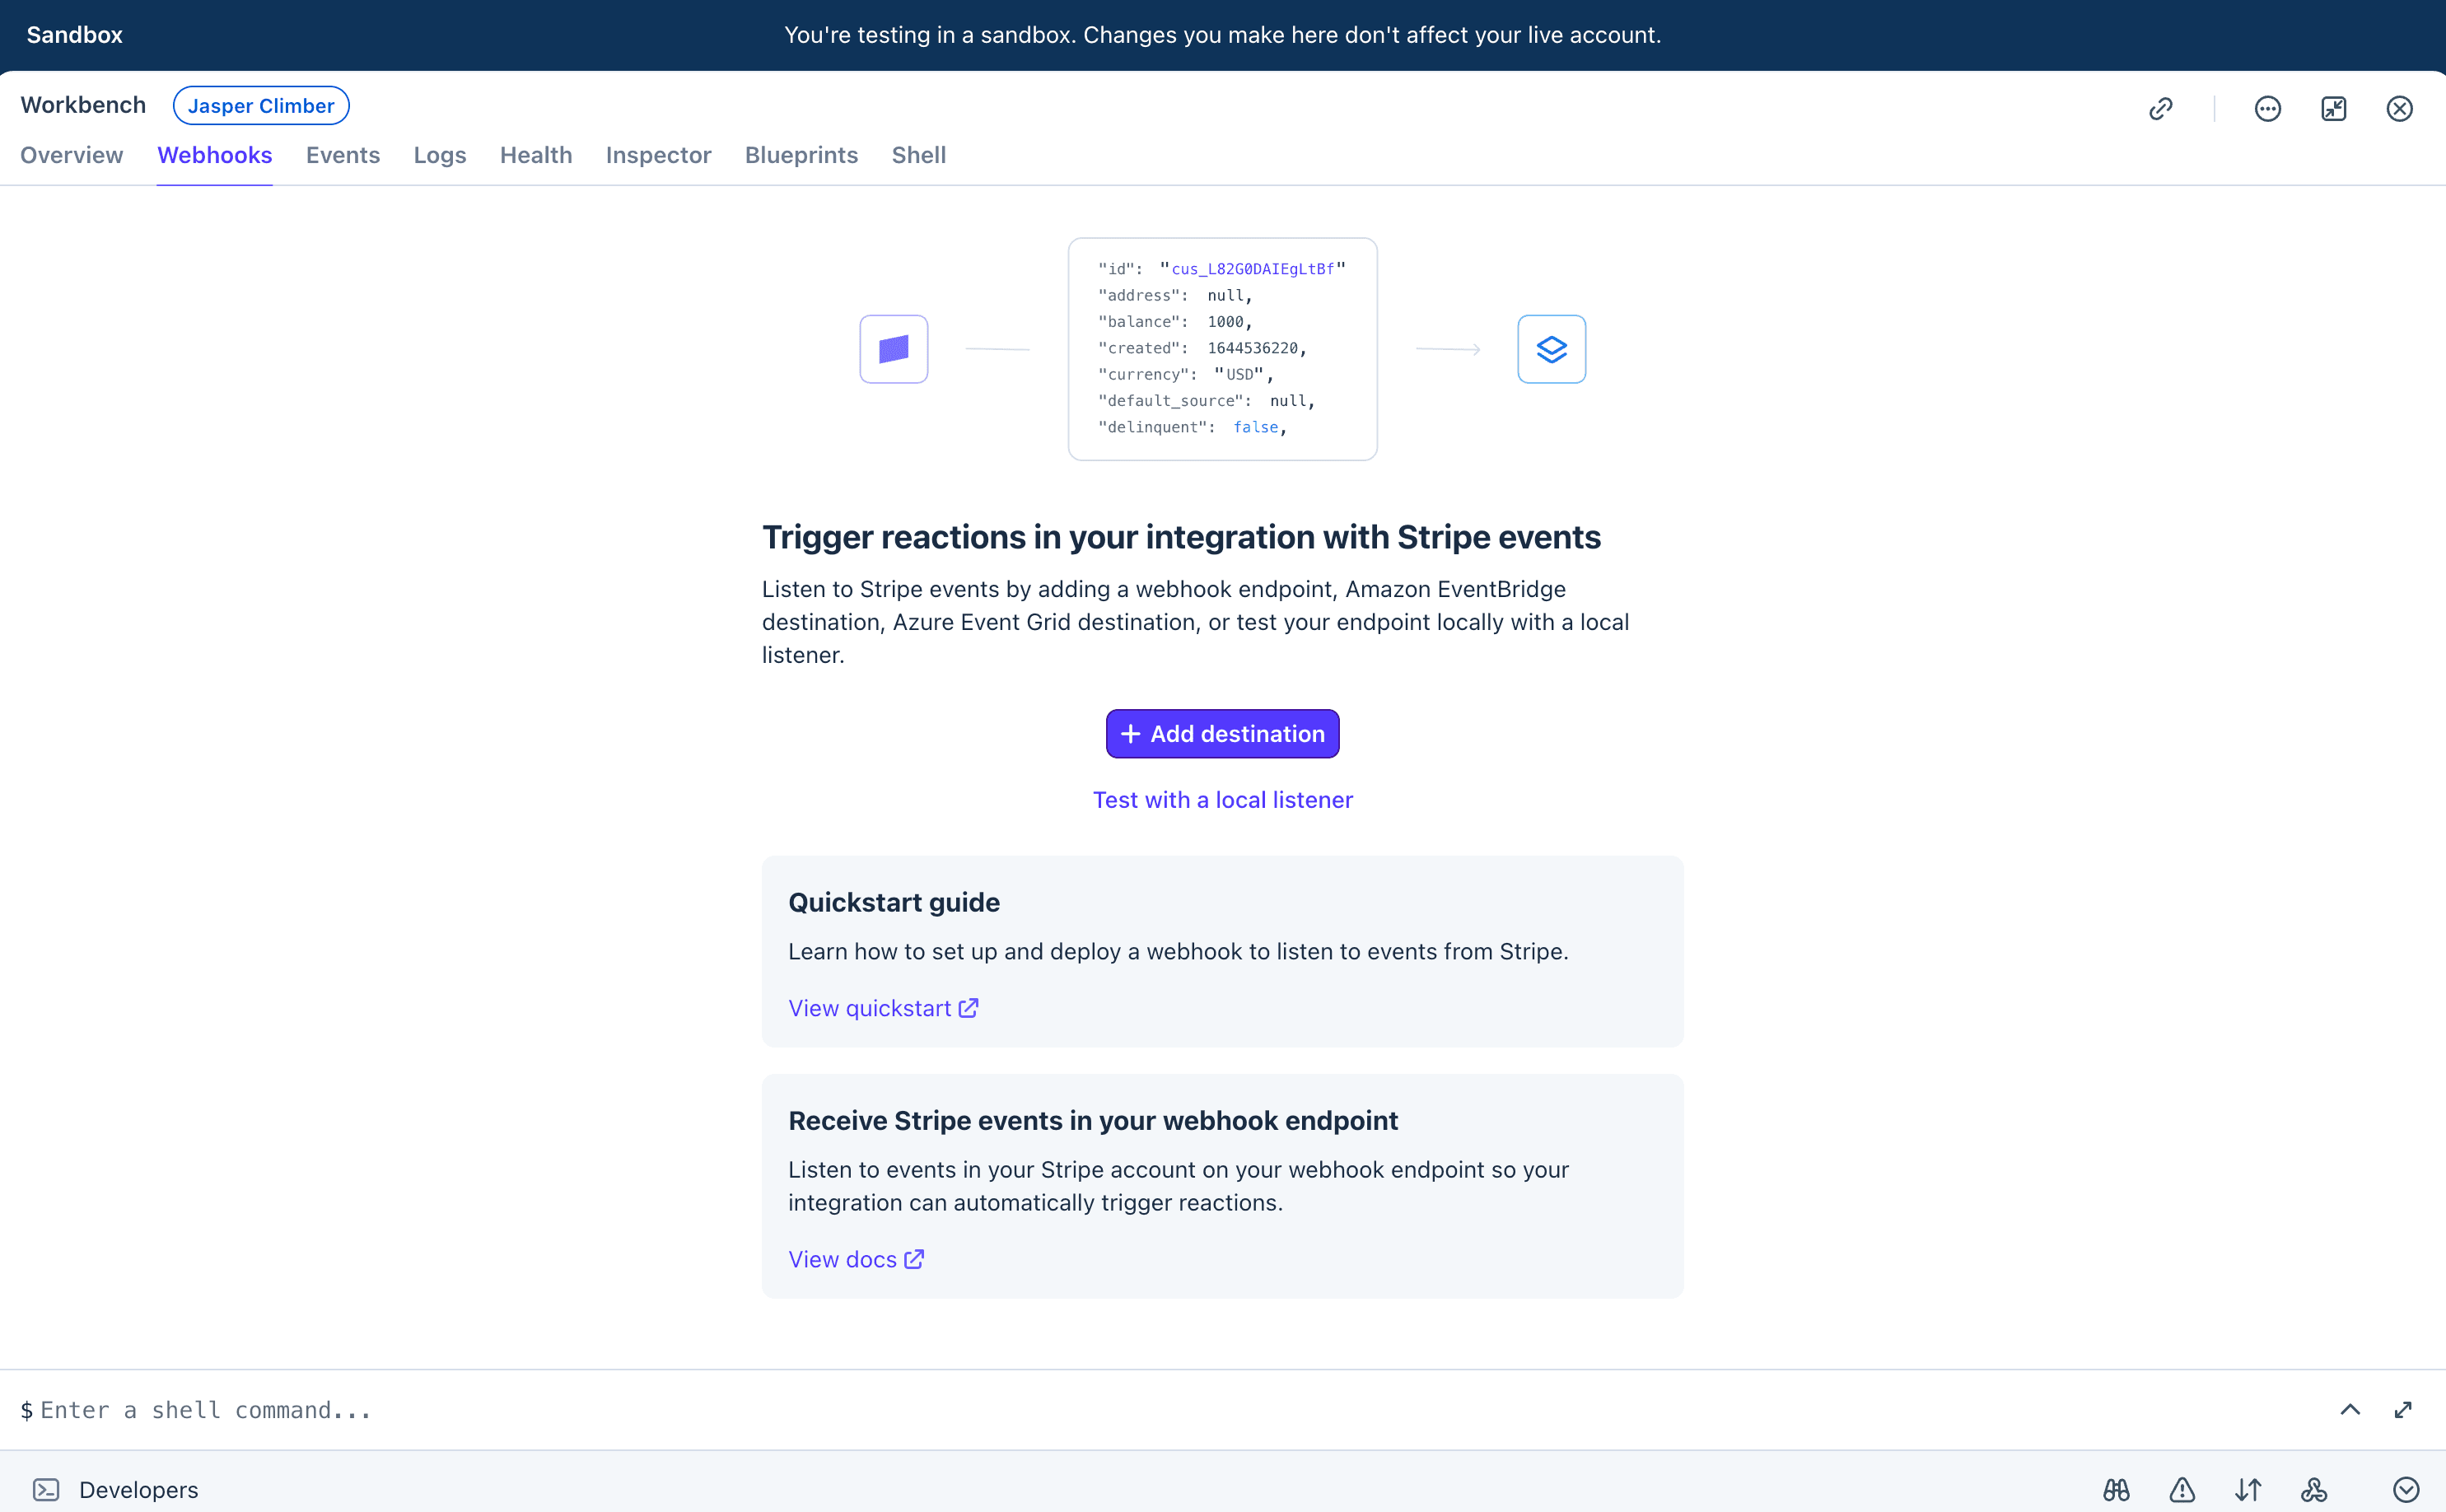The height and width of the screenshot is (1512, 2446).
Task: Select the binoculars inspector icon in status bar
Action: tap(2116, 1489)
